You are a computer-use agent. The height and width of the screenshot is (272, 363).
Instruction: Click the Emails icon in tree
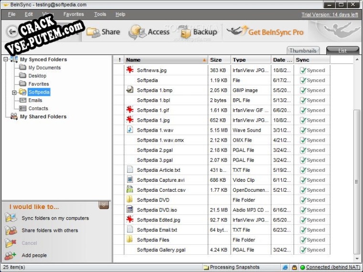pos(22,100)
